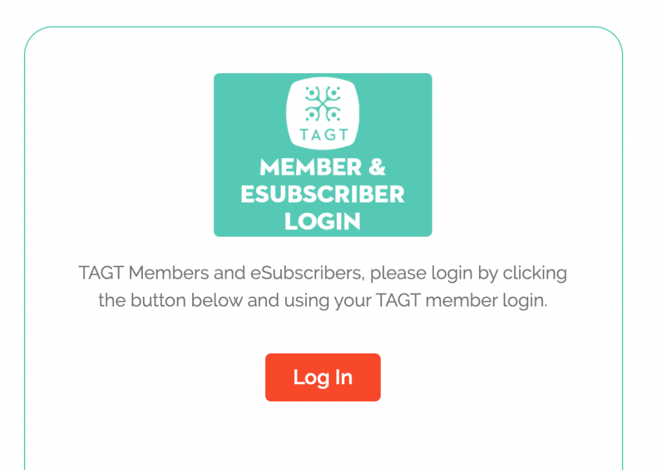The image size is (662, 470).
Task: Click 'please login by clicking' text
Action: pos(469,273)
